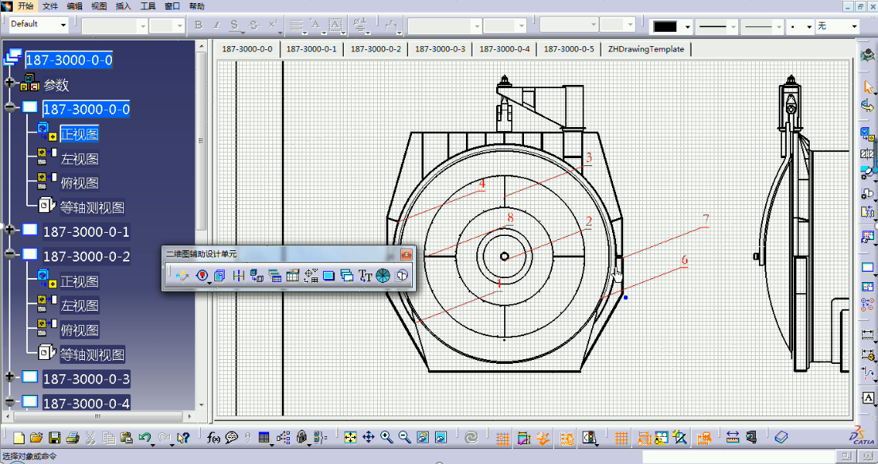Open the Default workbench dropdown
Image resolution: width=878 pixels, height=464 pixels.
(x=63, y=25)
